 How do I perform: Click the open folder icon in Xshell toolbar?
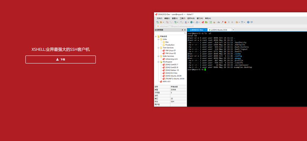[x=161, y=22]
